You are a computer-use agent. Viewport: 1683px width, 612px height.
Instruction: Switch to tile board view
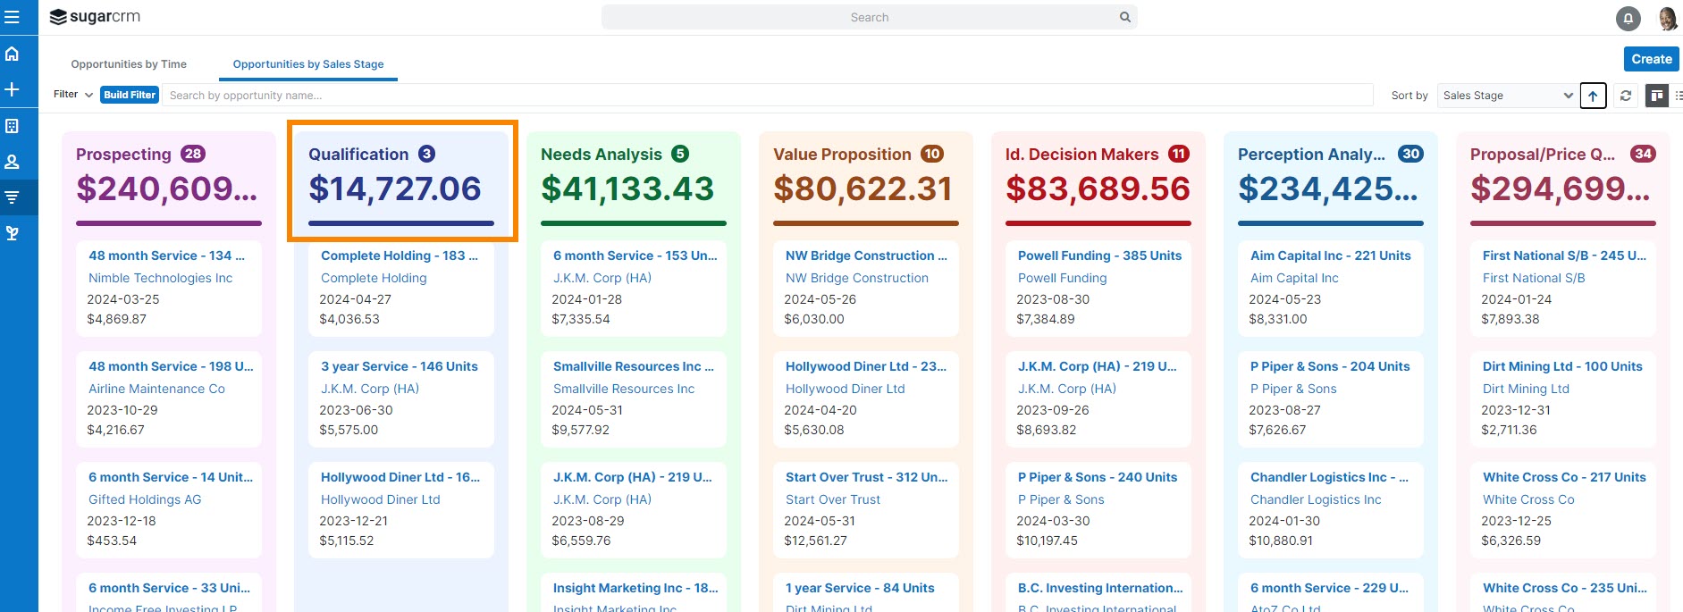1656,96
